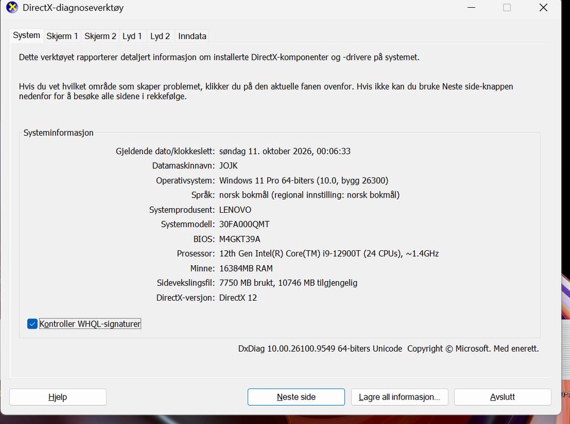Screen dimensions: 570x424
Task: Click the DirectX-versjon: field label
Action: point(185,298)
